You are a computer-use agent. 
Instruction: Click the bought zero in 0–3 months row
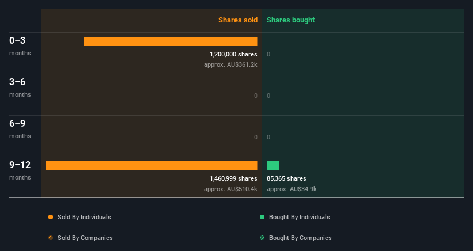click(268, 54)
